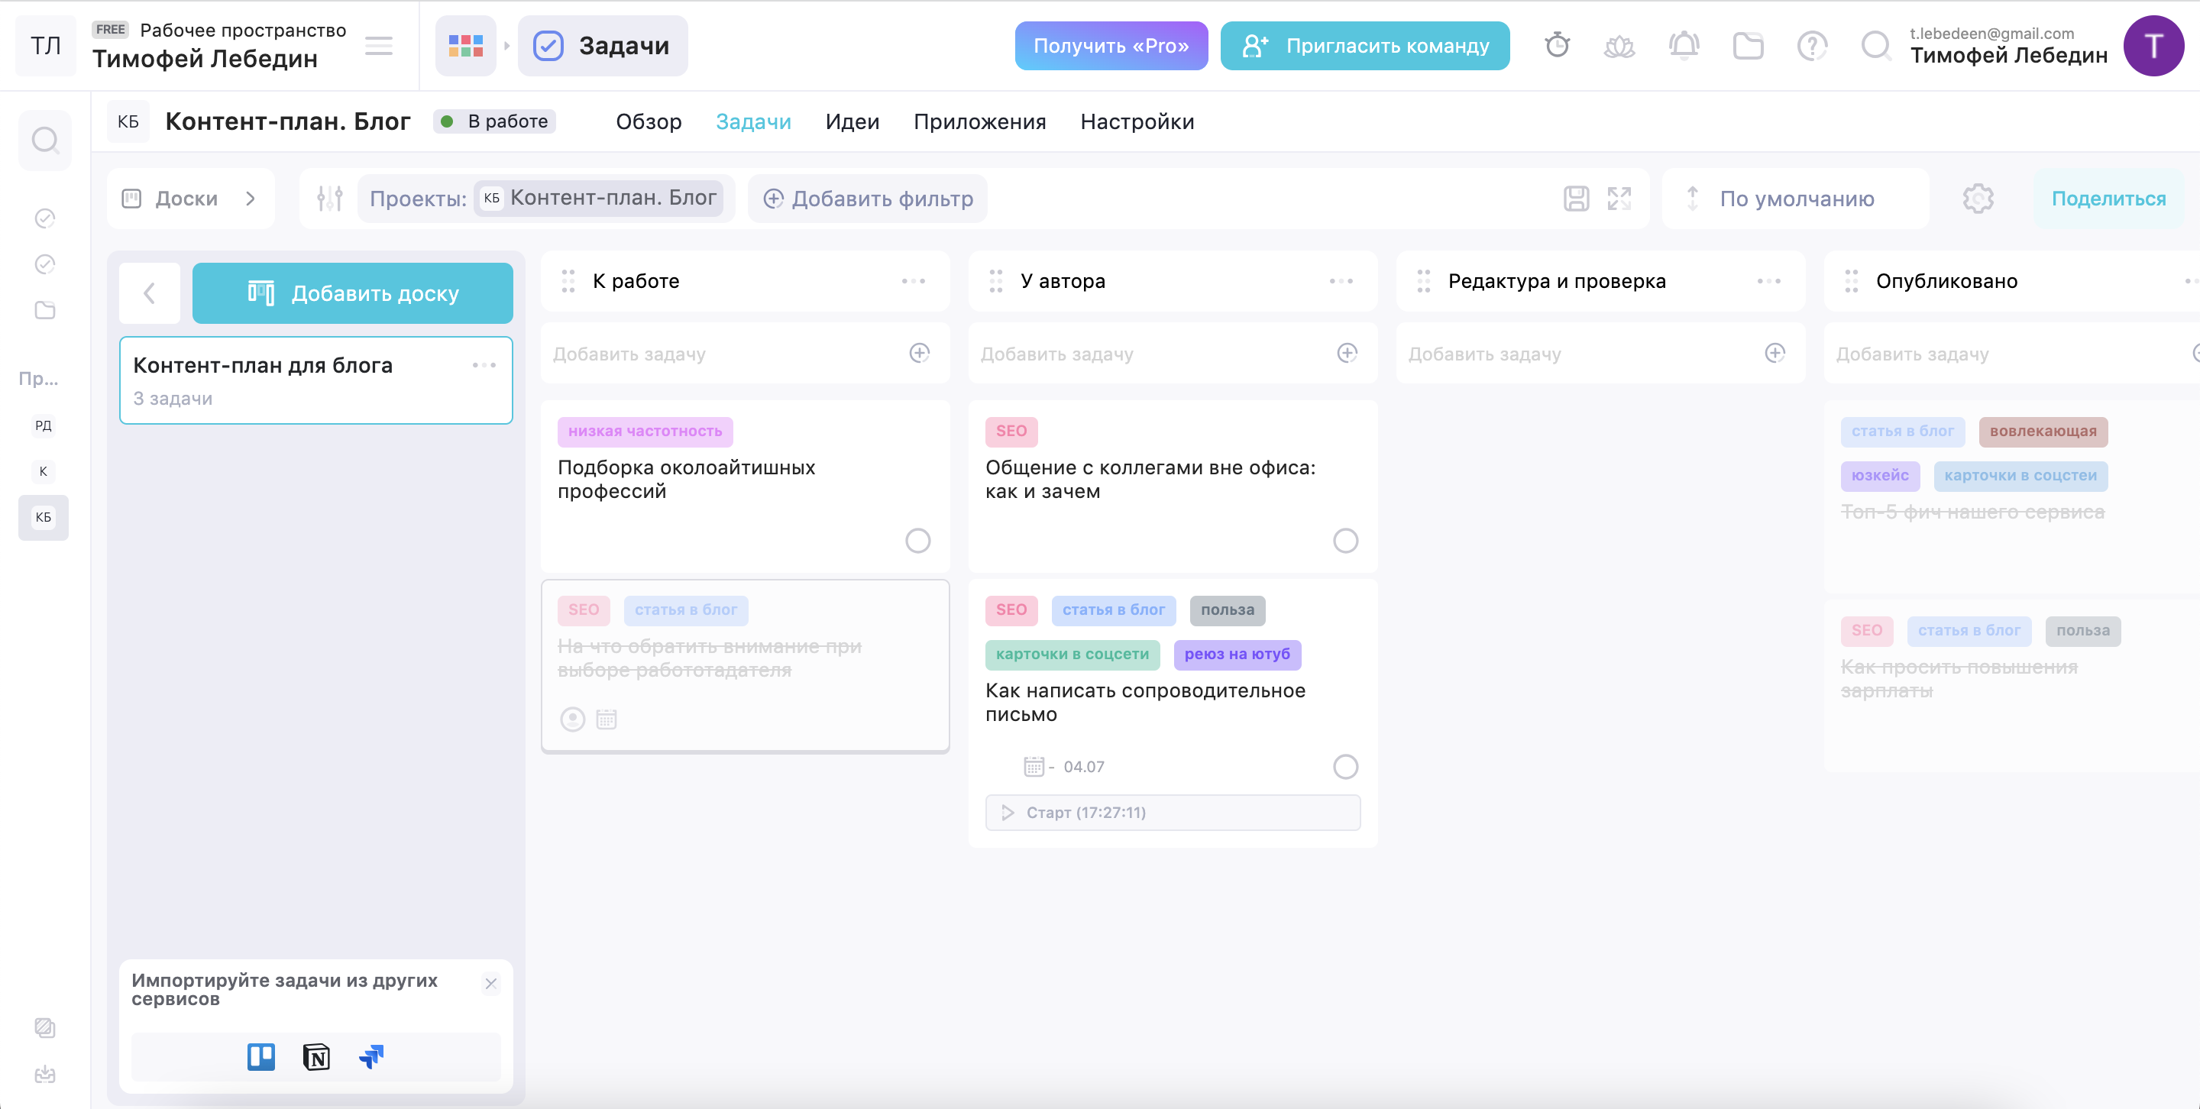This screenshot has height=1109, width=2200.
Task: Click the 'Добавить доску' button
Action: click(352, 293)
